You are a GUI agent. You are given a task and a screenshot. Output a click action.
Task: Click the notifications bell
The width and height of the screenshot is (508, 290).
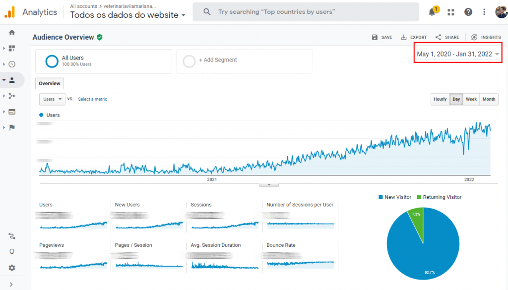(431, 12)
